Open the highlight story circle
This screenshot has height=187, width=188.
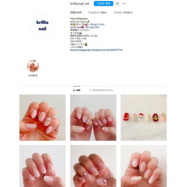point(33,66)
